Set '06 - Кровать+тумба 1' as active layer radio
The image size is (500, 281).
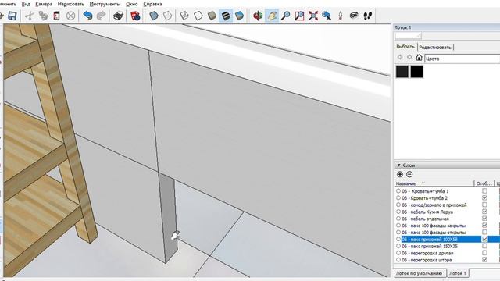(x=398, y=190)
